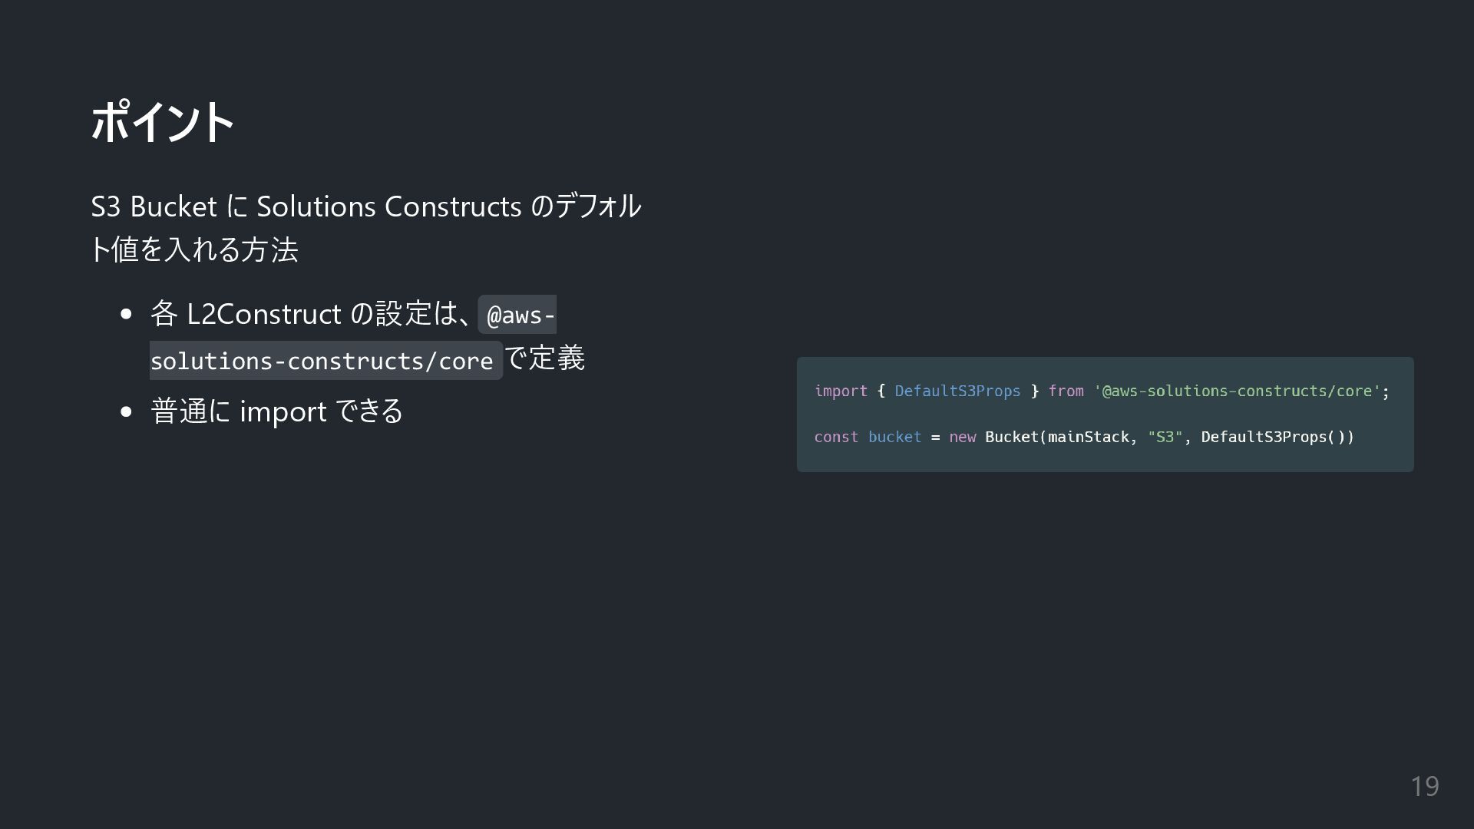Select the '@aws-solutions-constructs/core' string literal
1474x829 pixels.
1238,391
